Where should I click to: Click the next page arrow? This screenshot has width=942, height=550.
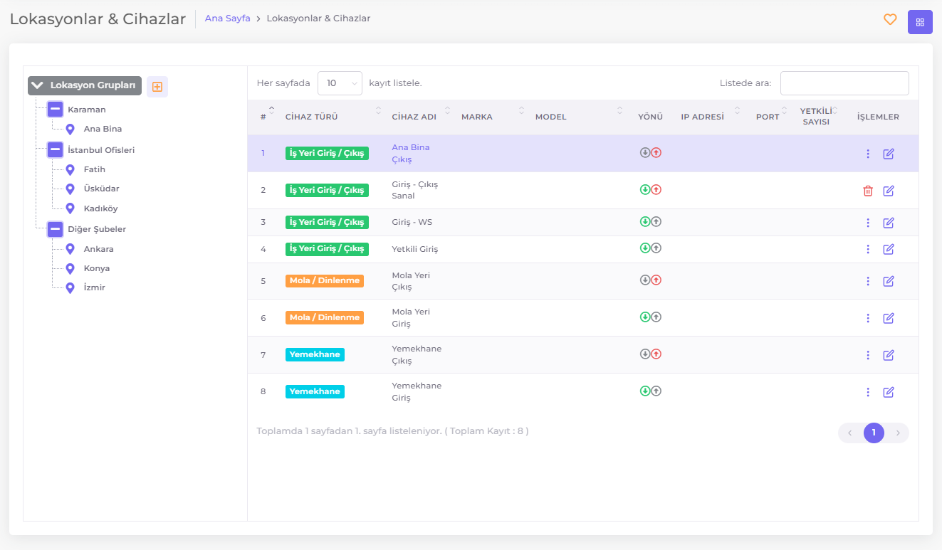click(898, 433)
